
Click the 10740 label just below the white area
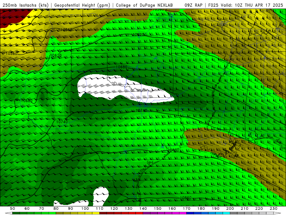(141, 110)
